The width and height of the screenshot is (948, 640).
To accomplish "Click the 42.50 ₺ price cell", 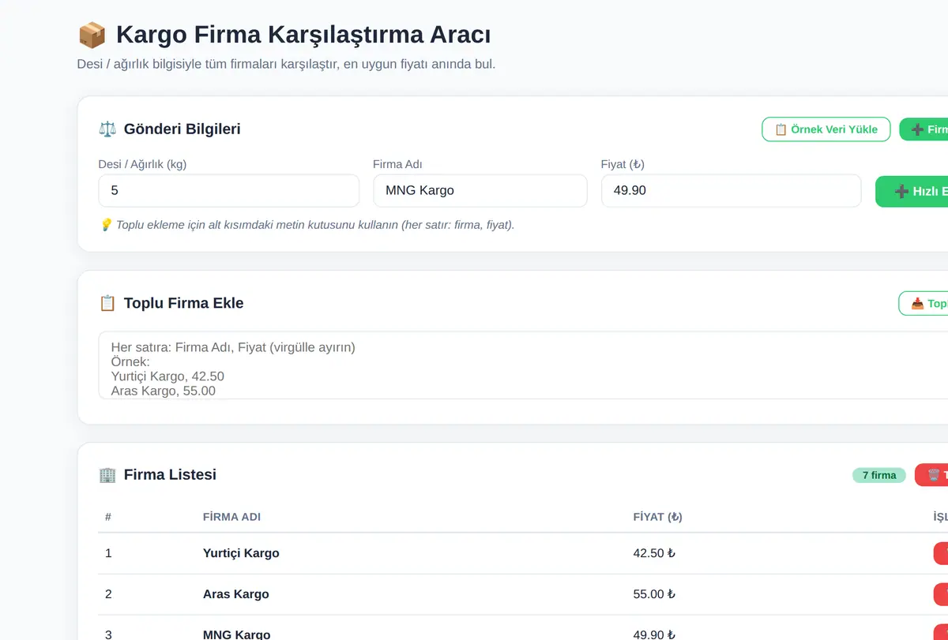I will tap(654, 553).
